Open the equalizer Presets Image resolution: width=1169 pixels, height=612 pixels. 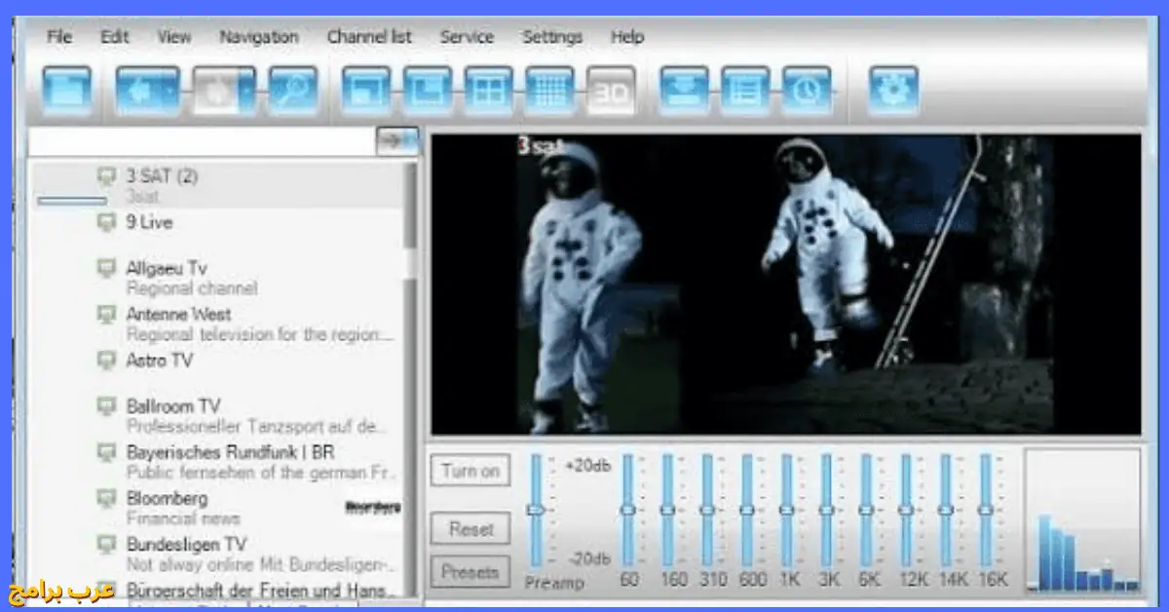pos(471,572)
